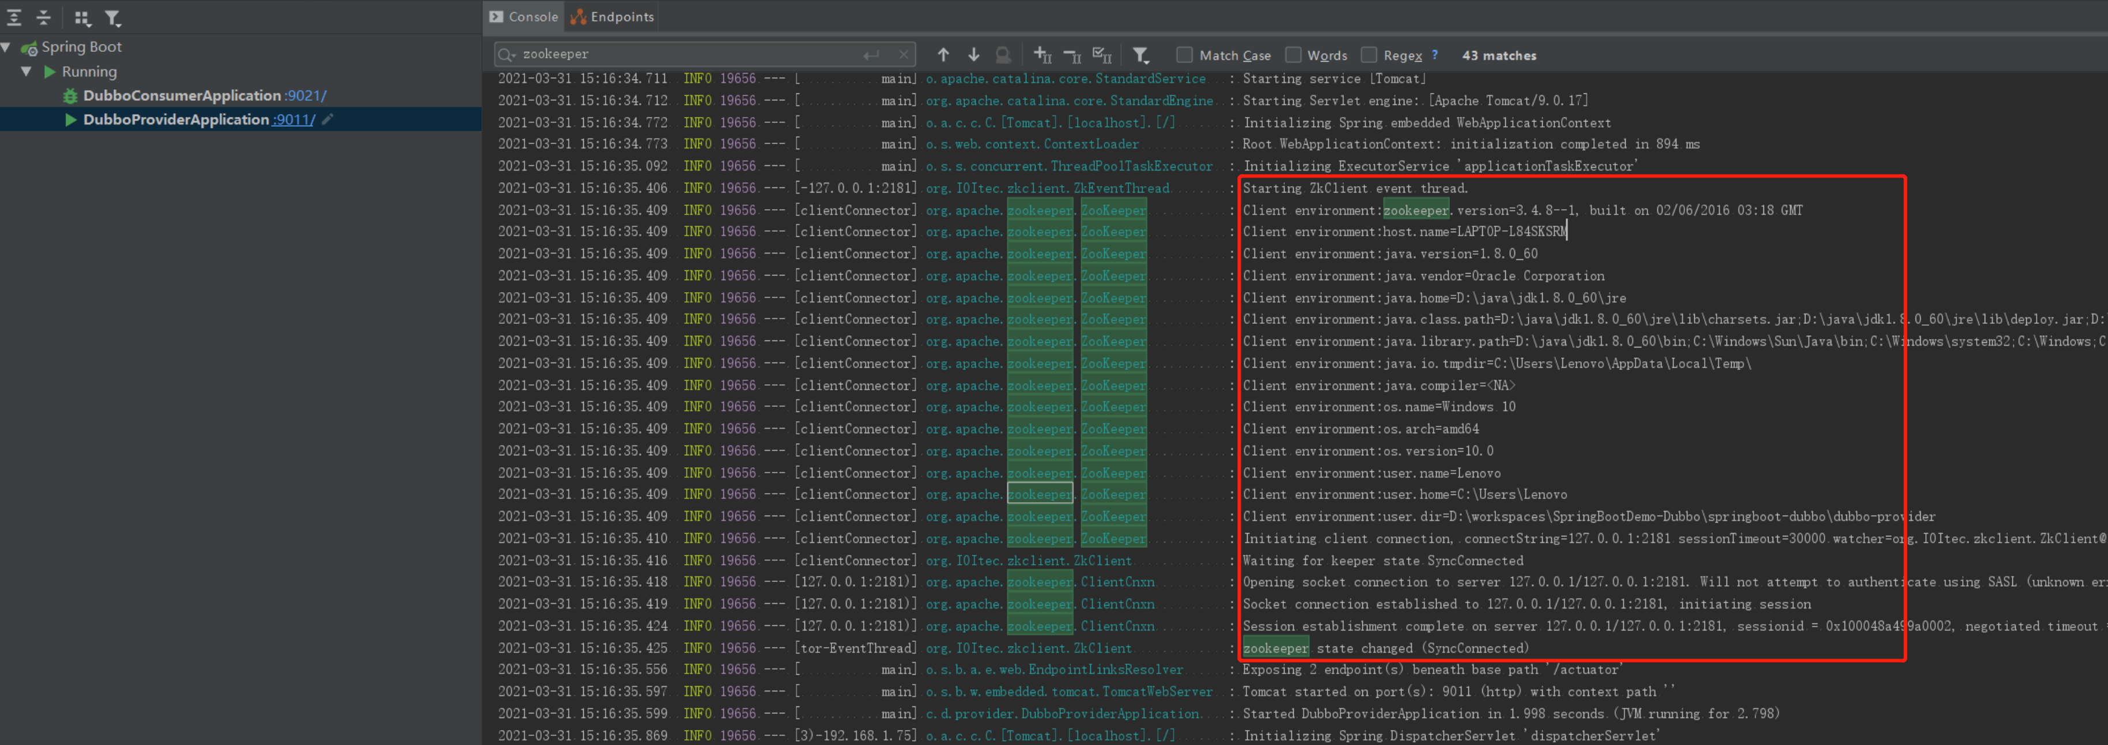
Task: Click the 'o.s.web.context.ContextLoader' logger name
Action: pyautogui.click(x=1032, y=144)
